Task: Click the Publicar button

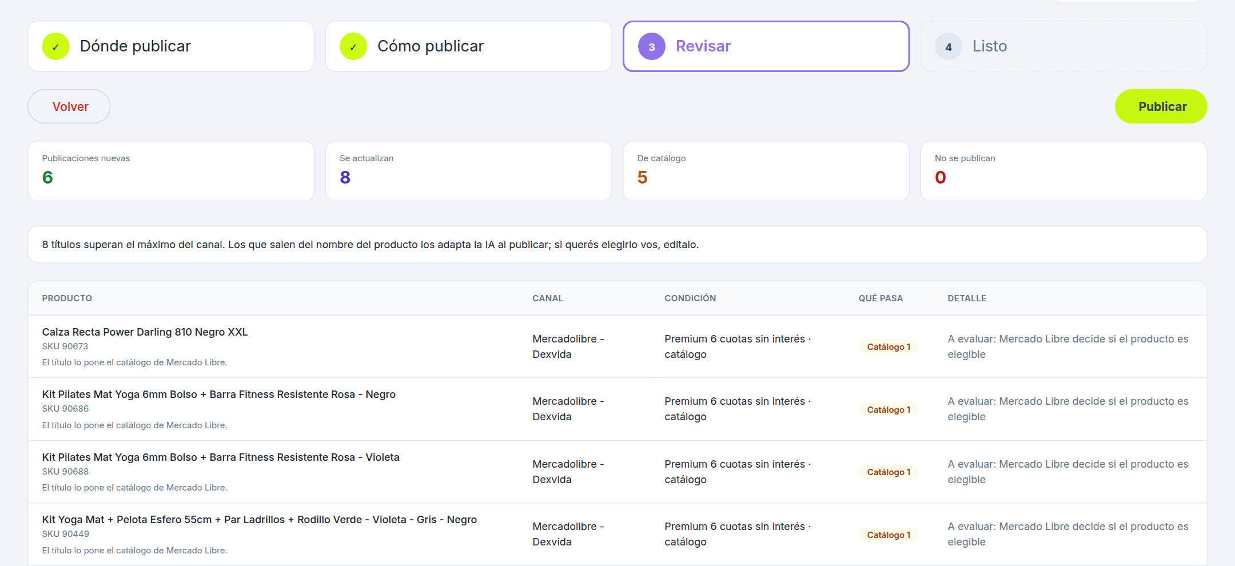Action: (x=1161, y=106)
